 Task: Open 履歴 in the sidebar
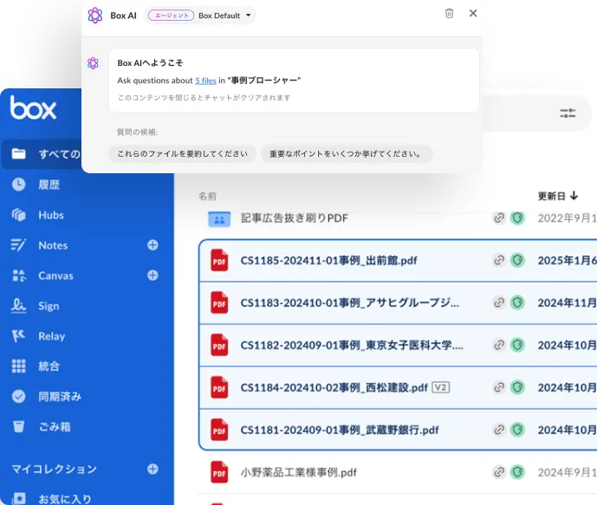[49, 185]
